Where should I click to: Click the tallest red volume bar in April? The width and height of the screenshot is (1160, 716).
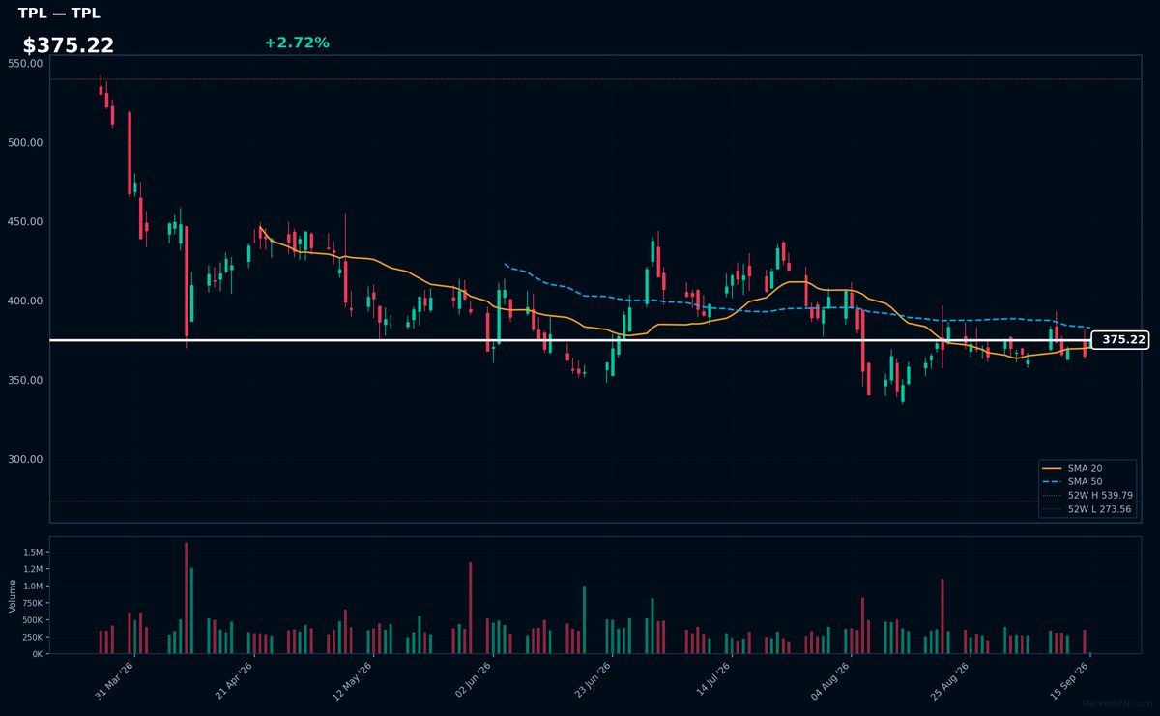(186, 598)
